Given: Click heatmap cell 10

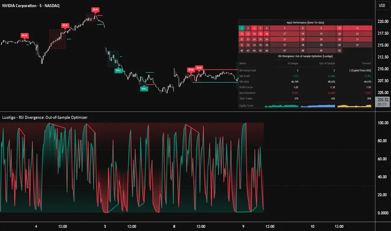Looking at the screenshot, I should (339, 28).
